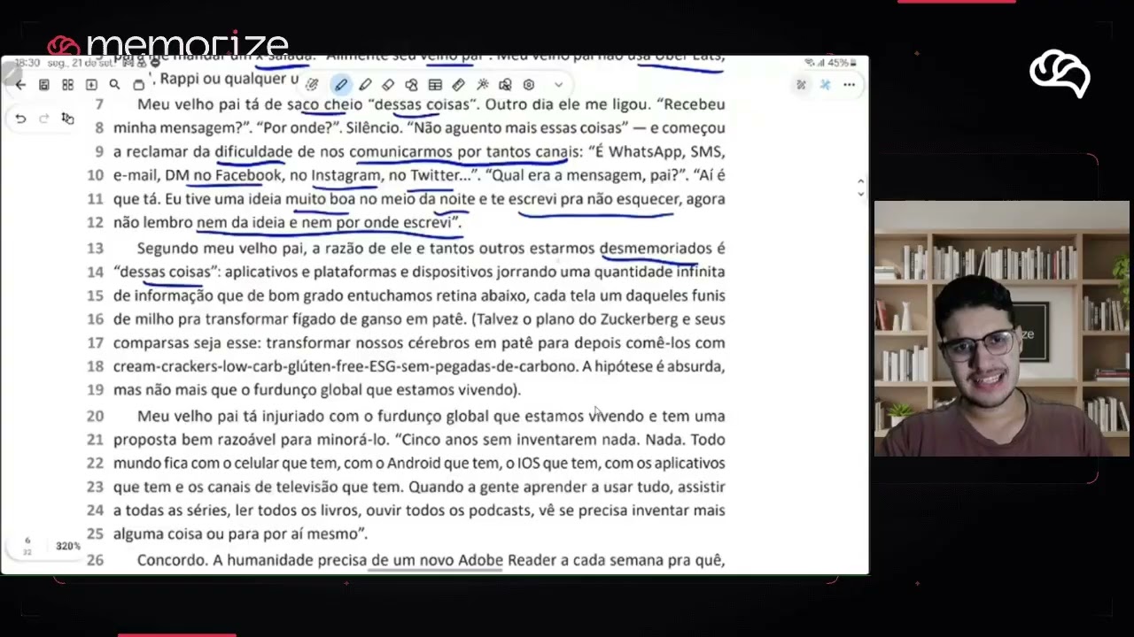Expand the toolbar with the chevron arrow
The height and width of the screenshot is (637, 1134).
[x=558, y=85]
